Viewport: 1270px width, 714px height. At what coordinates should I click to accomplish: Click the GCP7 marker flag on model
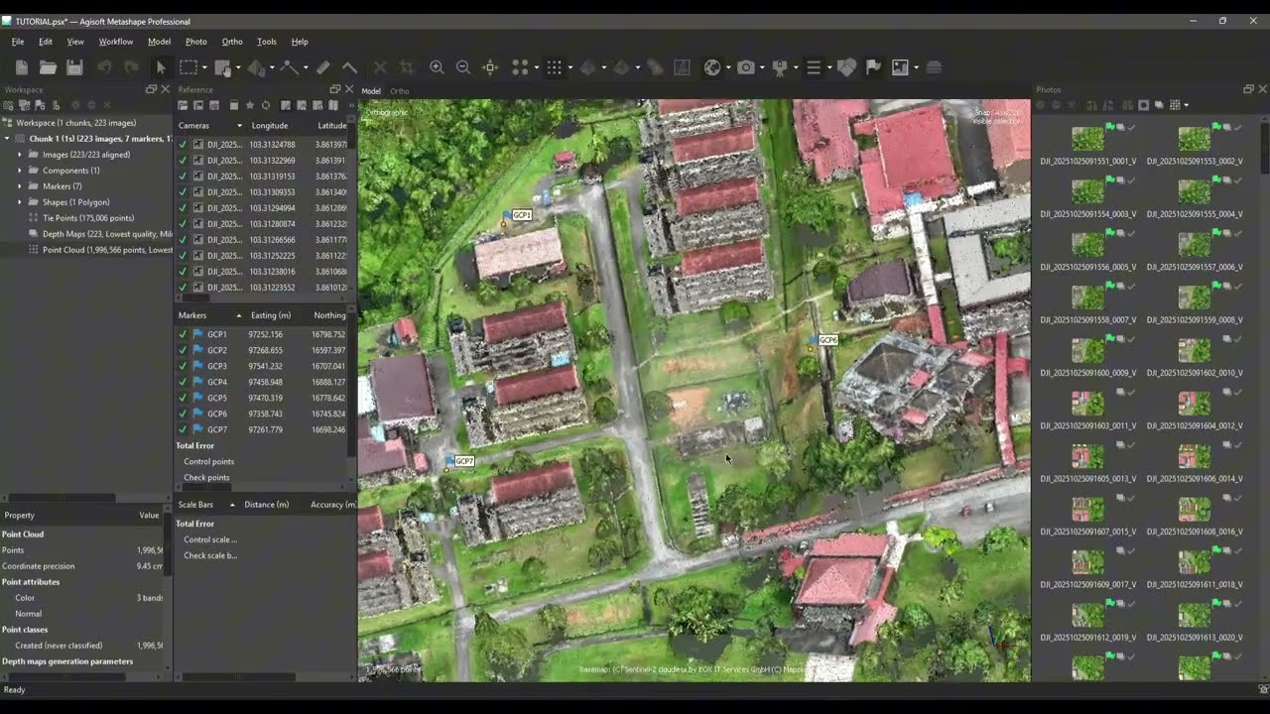pyautogui.click(x=449, y=462)
